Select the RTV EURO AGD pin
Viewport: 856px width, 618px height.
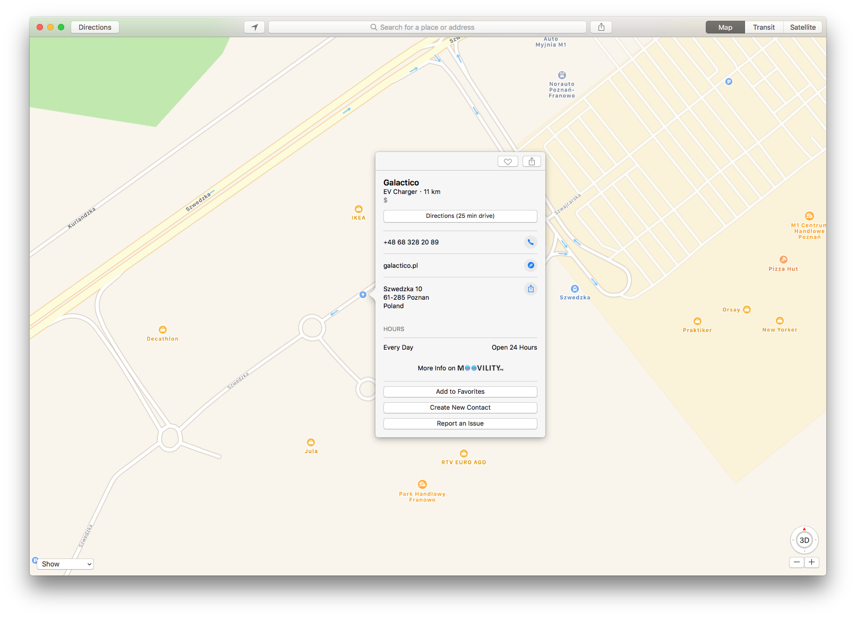coord(464,454)
